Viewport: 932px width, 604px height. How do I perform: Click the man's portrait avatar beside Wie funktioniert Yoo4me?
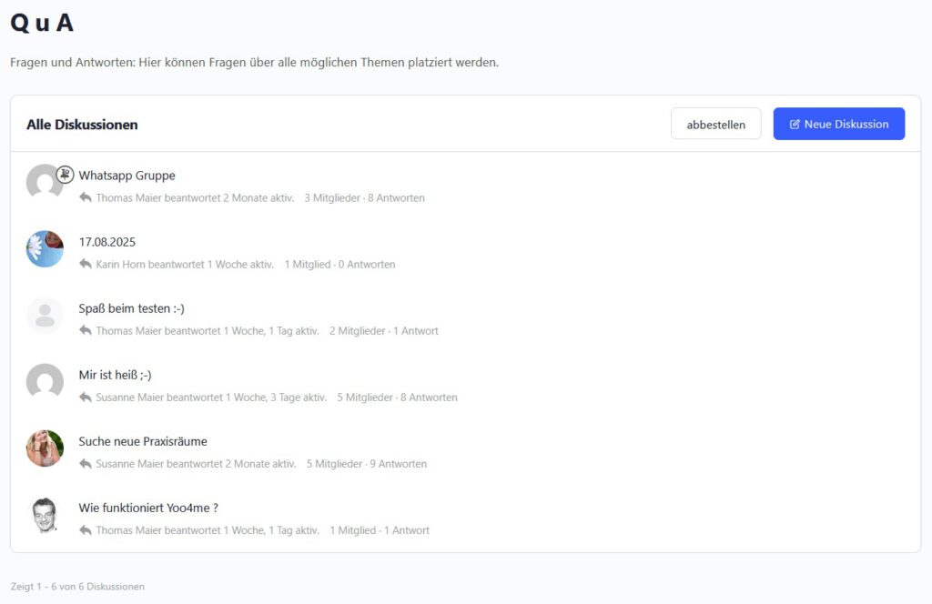45,515
